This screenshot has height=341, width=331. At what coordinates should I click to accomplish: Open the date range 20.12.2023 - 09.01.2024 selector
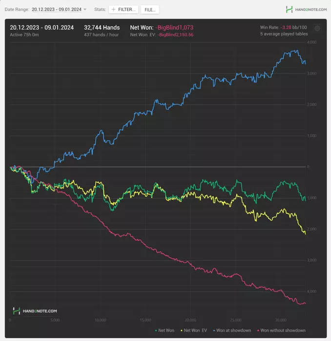[x=57, y=9]
